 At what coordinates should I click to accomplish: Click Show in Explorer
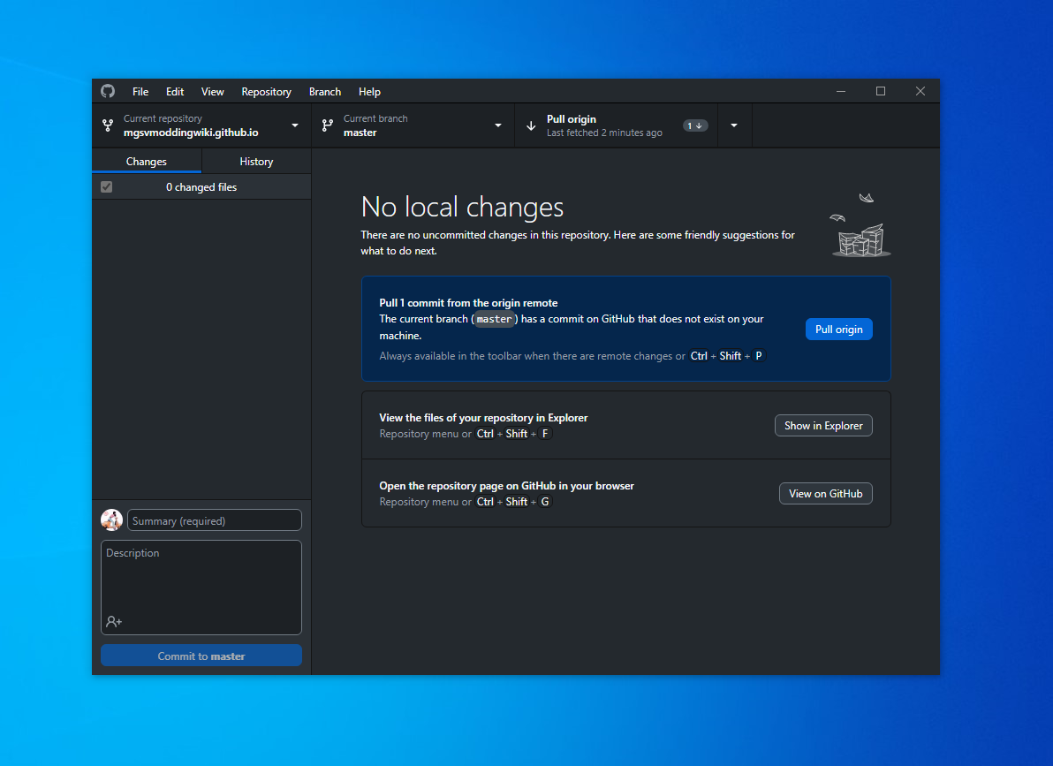coord(822,425)
